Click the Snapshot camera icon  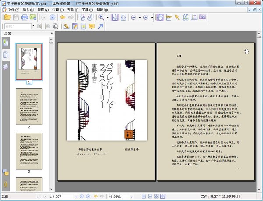203,17
